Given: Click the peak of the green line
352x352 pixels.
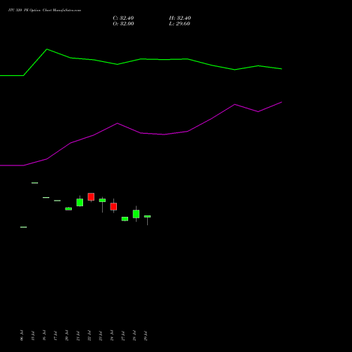Looking at the screenshot, I should (47, 49).
